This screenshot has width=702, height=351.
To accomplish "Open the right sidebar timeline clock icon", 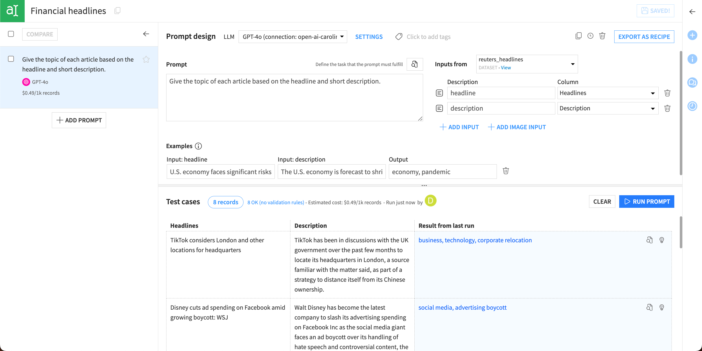I will pyautogui.click(x=692, y=106).
